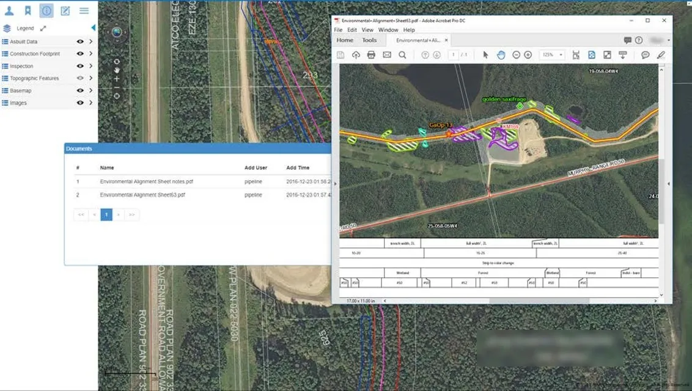Go to first page of Documents list
The height and width of the screenshot is (391, 692).
pyautogui.click(x=81, y=214)
